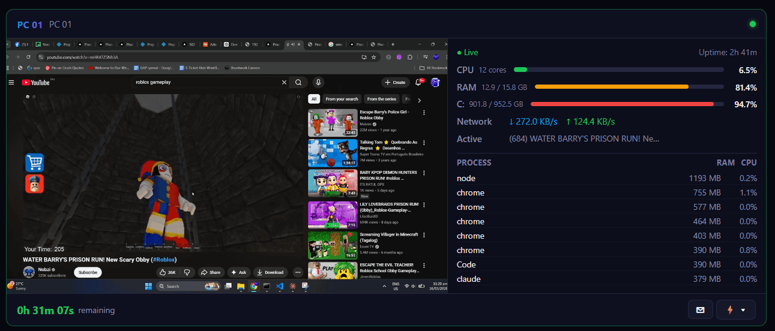This screenshot has width=775, height=331.
Task: Show more filter chips with right chevron
Action: 419,100
